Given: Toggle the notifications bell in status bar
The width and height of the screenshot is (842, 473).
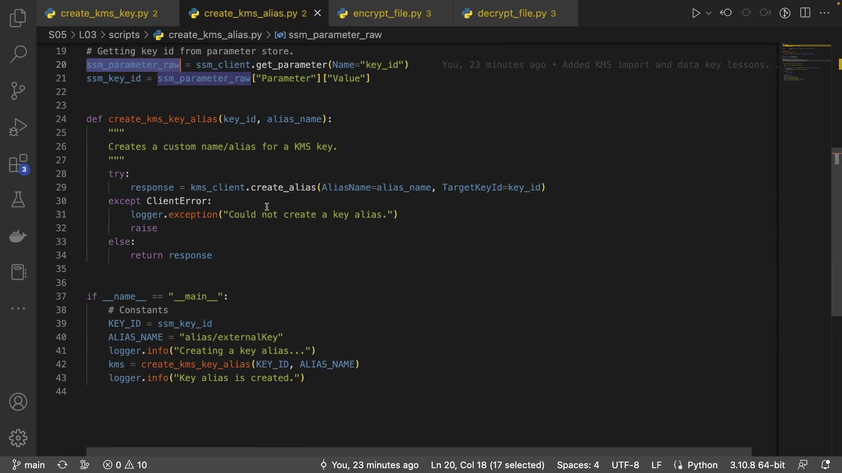Looking at the screenshot, I should [x=825, y=465].
